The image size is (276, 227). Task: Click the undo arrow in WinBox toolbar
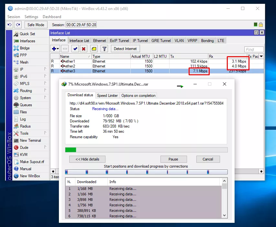click(x=9, y=25)
